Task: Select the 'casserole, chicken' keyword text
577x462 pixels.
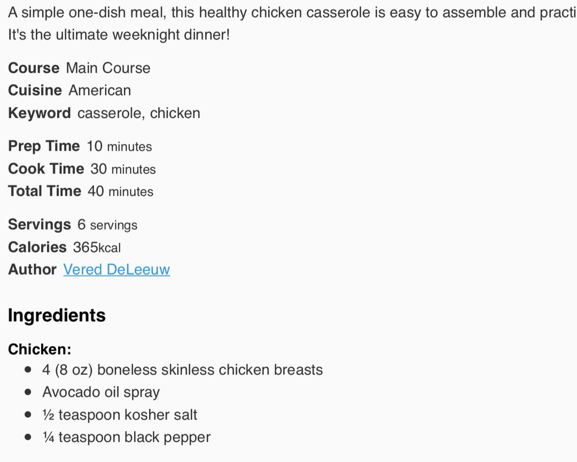Action: pos(138,113)
